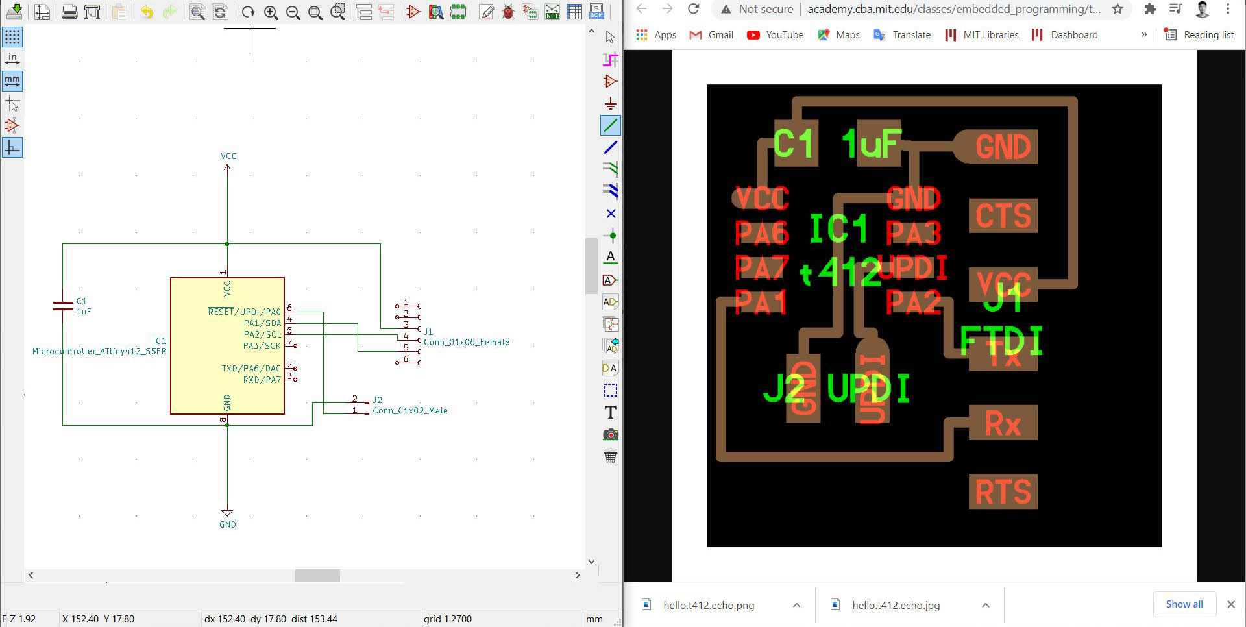Image resolution: width=1246 pixels, height=627 pixels.
Task: Expand options for hello.t412.echo.jpg download
Action: [985, 605]
